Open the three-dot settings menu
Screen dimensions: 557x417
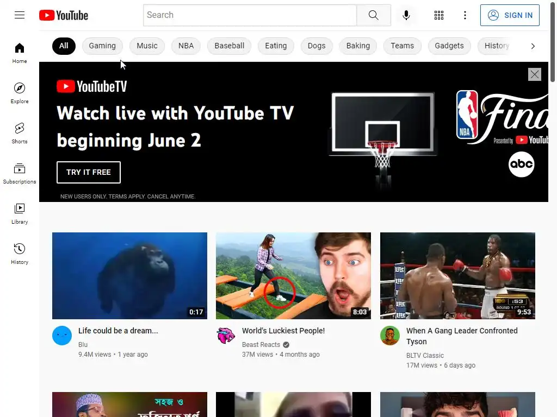point(465,15)
